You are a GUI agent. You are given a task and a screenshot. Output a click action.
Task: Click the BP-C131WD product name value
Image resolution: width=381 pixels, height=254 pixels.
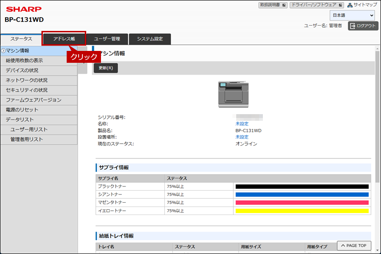(248, 130)
